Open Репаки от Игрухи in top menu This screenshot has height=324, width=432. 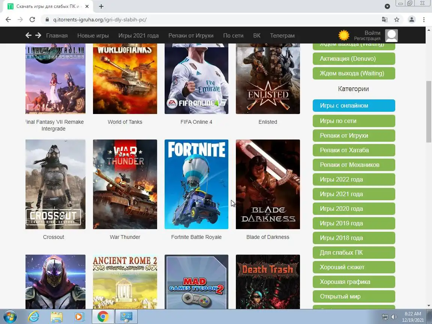pos(191,36)
